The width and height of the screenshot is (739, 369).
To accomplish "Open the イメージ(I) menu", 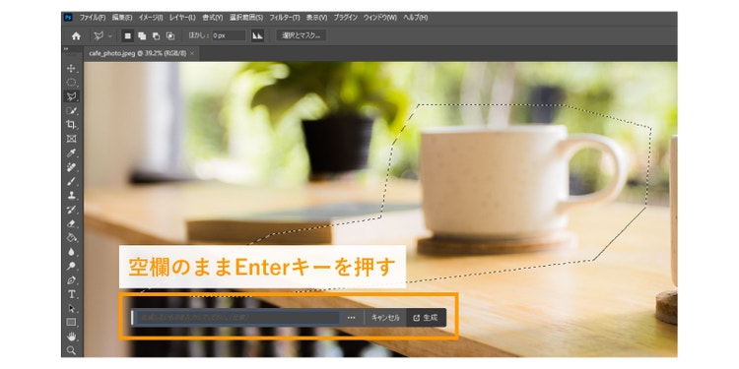I will pyautogui.click(x=151, y=18).
